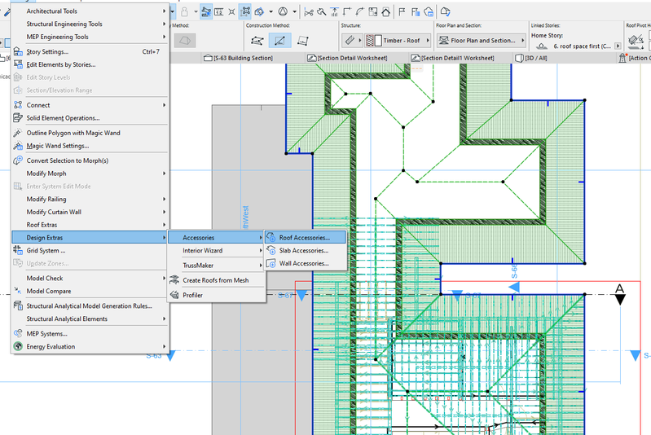The height and width of the screenshot is (435, 651).
Task: Click the Roof Accessories icon in submenu
Action: tap(271, 238)
